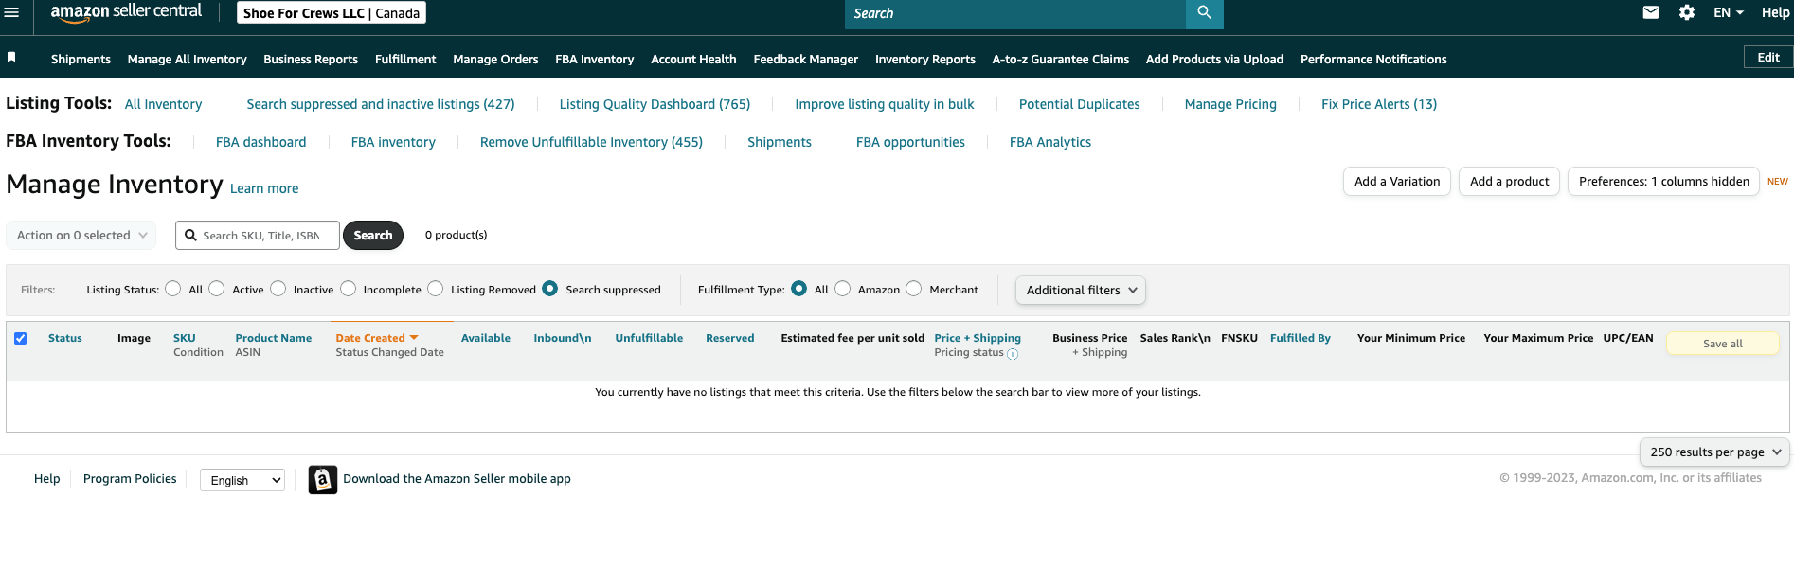This screenshot has height=585, width=1794.
Task: Click the Amazon Seller Central logo
Action: [126, 12]
